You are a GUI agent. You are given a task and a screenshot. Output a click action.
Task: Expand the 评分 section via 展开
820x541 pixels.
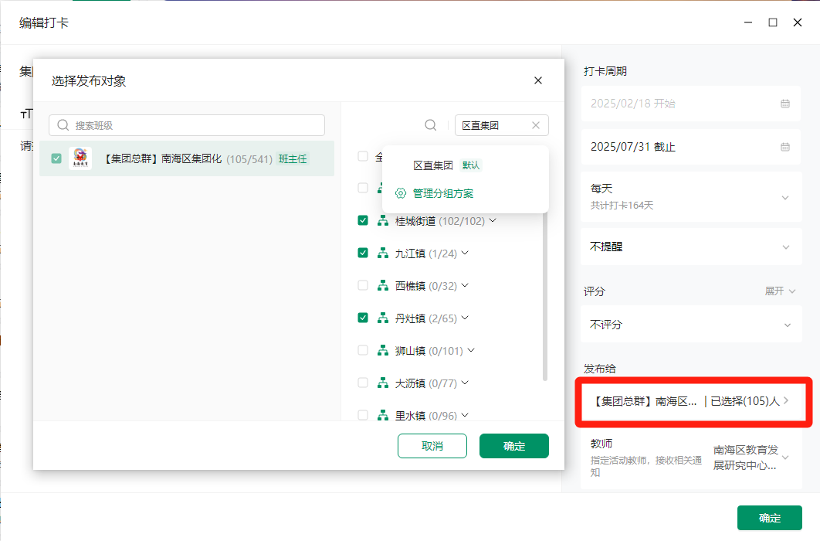[x=780, y=291]
